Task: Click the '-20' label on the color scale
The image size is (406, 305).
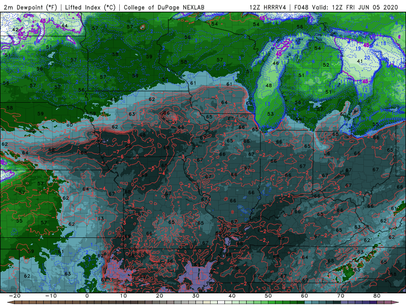Action: pyautogui.click(x=14, y=296)
